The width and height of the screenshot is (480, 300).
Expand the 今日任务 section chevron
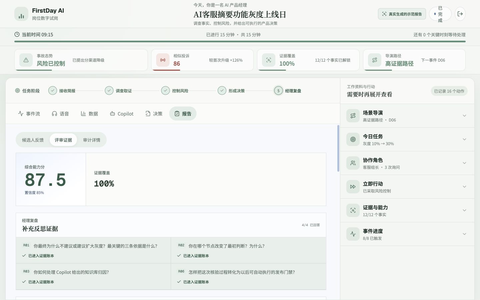coord(464,139)
